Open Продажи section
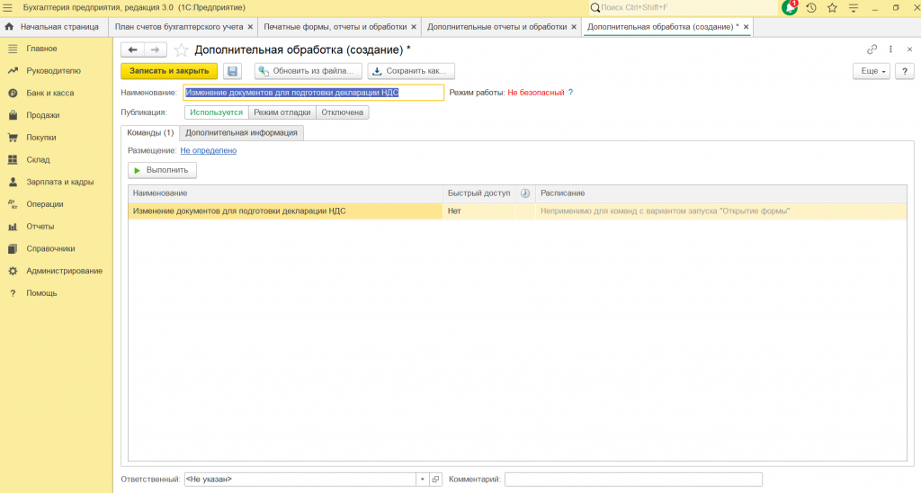The height and width of the screenshot is (493, 921). [x=42, y=115]
